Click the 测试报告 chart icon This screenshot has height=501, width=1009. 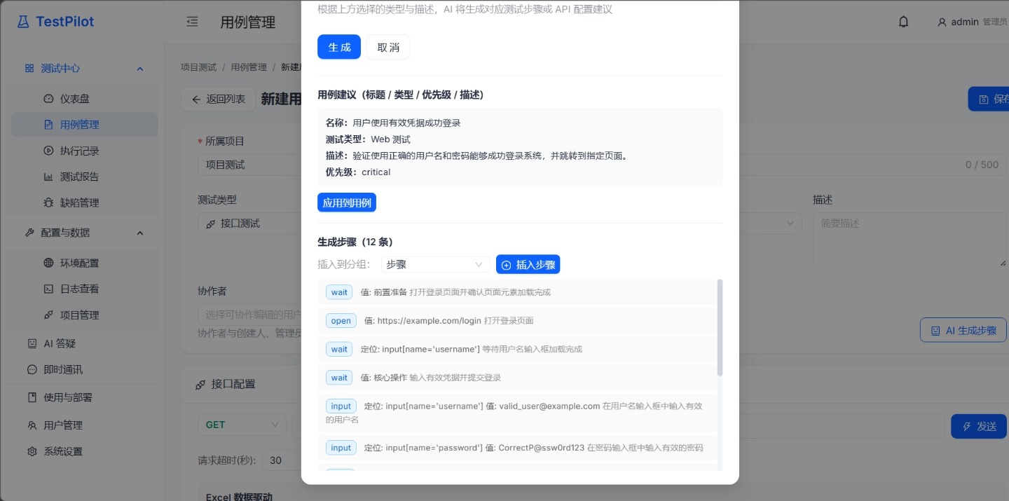48,177
